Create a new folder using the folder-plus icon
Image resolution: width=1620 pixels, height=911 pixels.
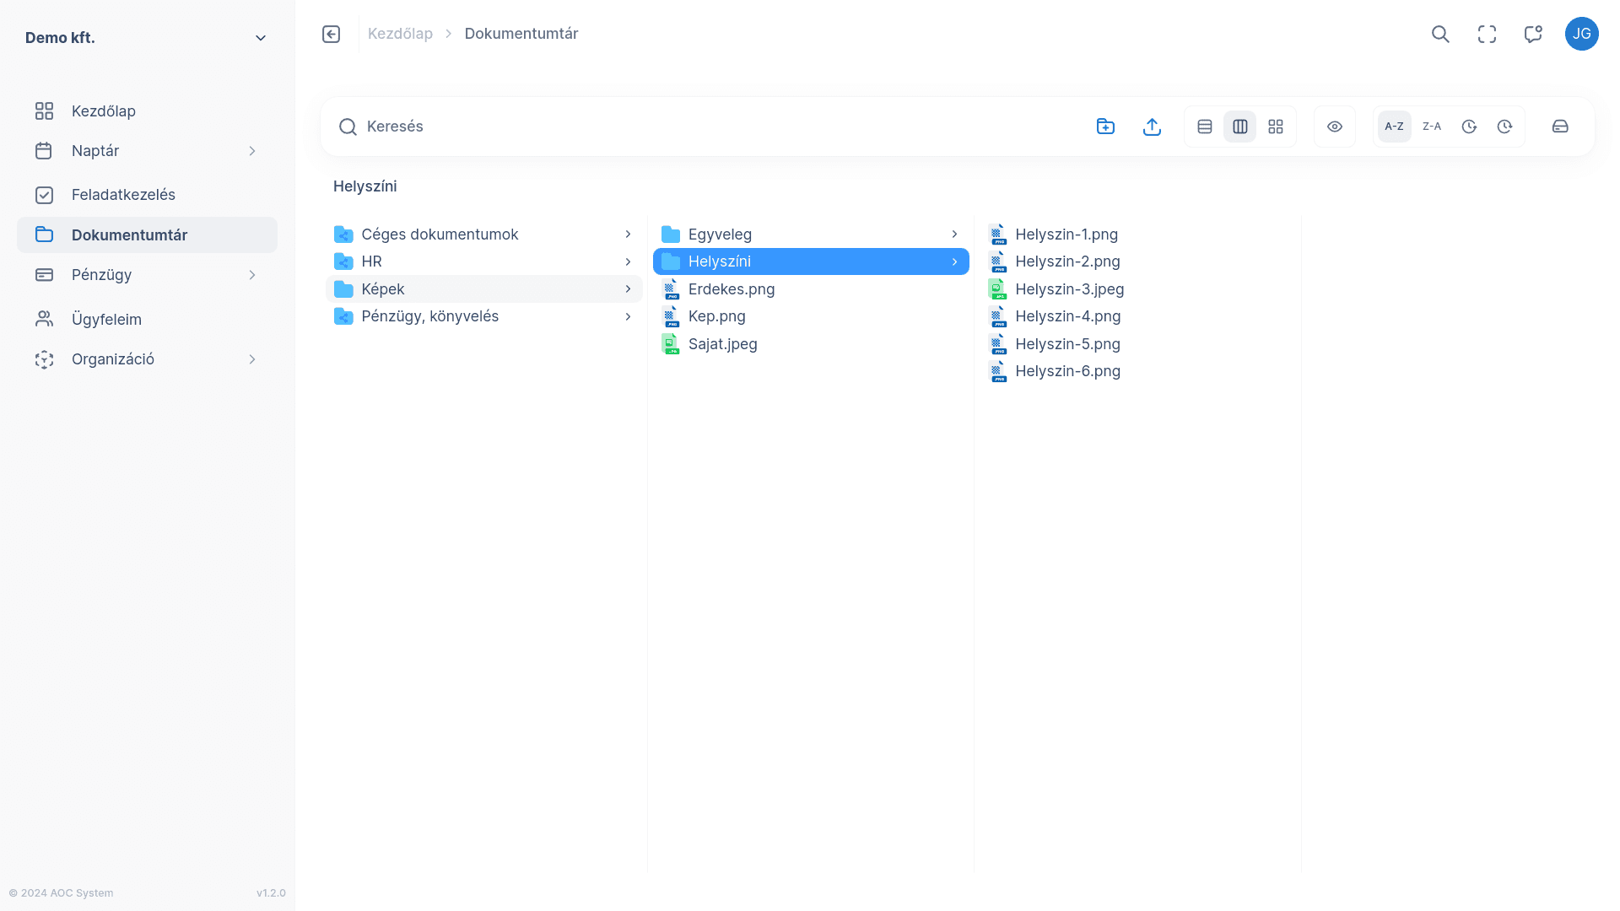[x=1105, y=126]
